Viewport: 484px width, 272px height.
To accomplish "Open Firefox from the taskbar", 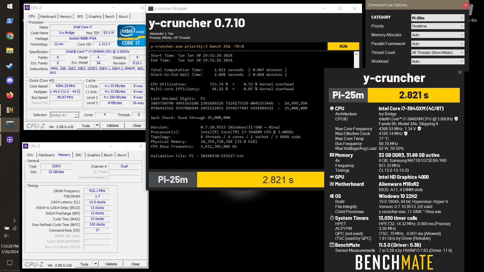I will (10, 95).
